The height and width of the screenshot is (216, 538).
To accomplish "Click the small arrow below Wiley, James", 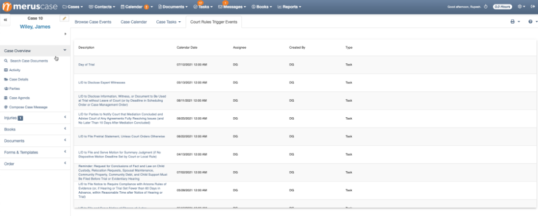I will pyautogui.click(x=65, y=34).
